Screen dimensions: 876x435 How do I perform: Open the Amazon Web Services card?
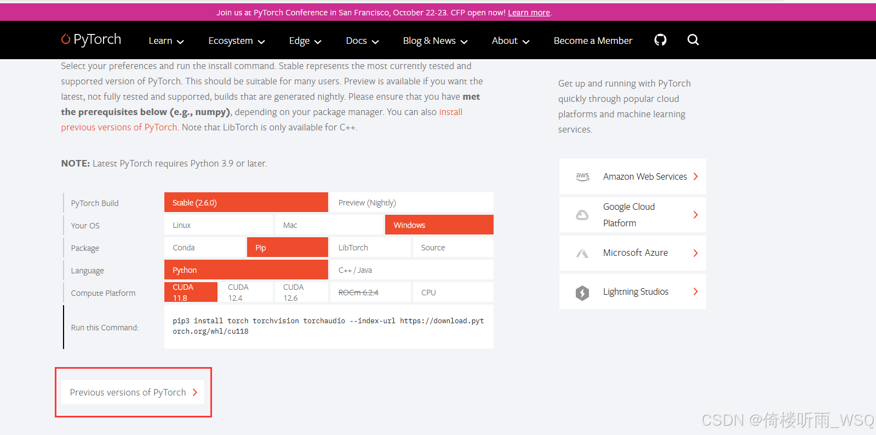click(633, 176)
